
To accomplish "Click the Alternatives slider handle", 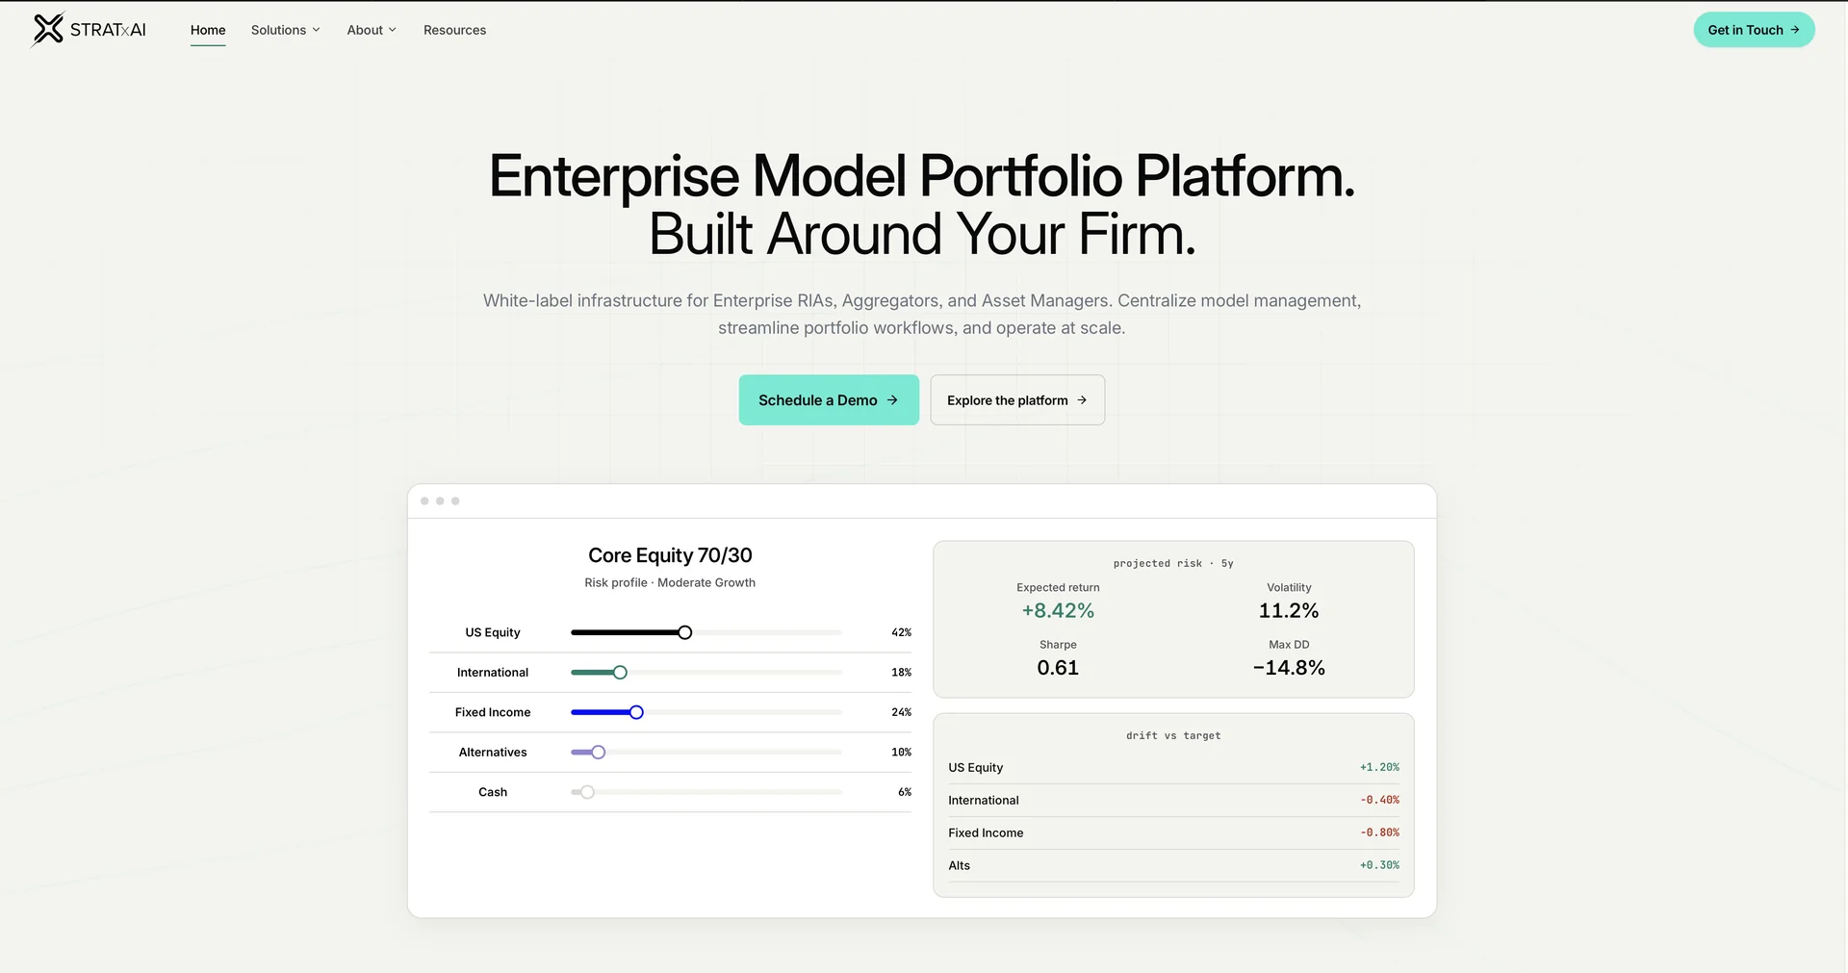I will pyautogui.click(x=598, y=753).
